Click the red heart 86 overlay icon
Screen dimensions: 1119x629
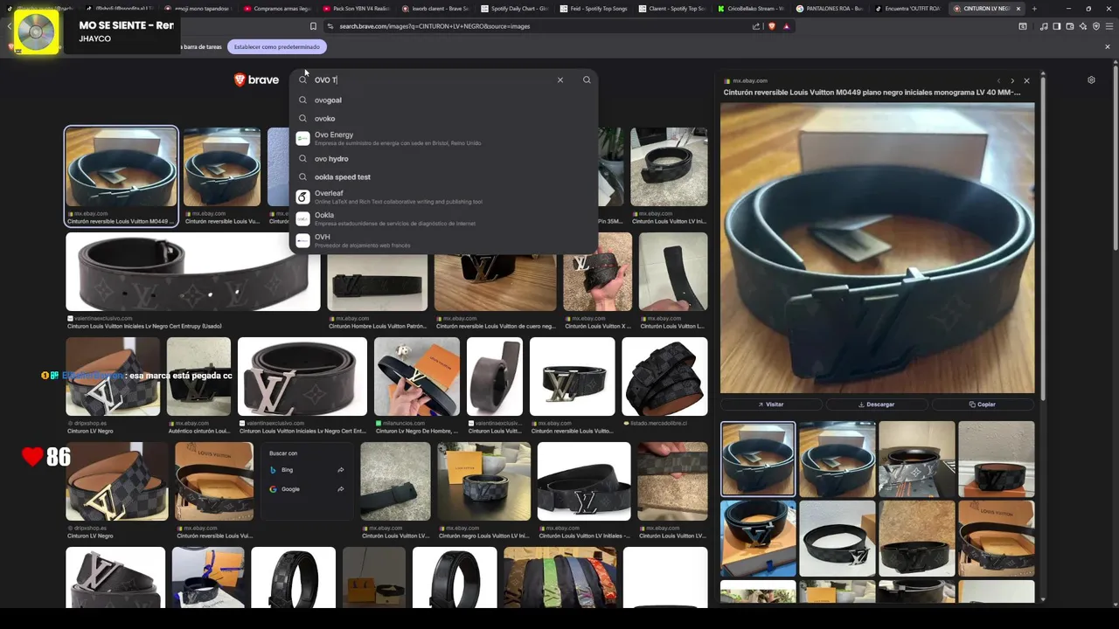(33, 457)
